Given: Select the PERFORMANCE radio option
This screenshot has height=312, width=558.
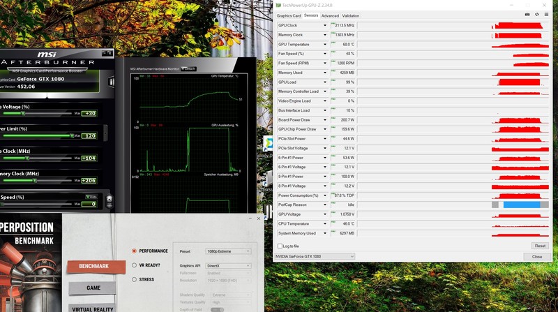Looking at the screenshot, I should coord(134,251).
